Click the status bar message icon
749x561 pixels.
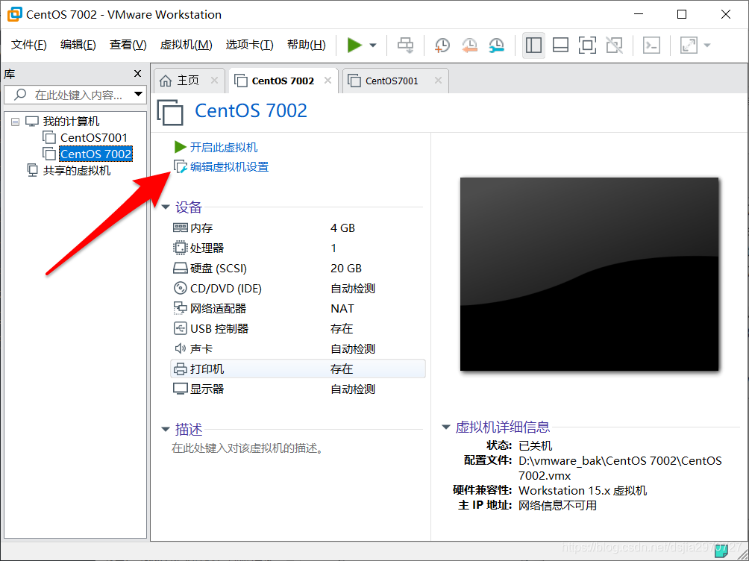pyautogui.click(x=721, y=551)
